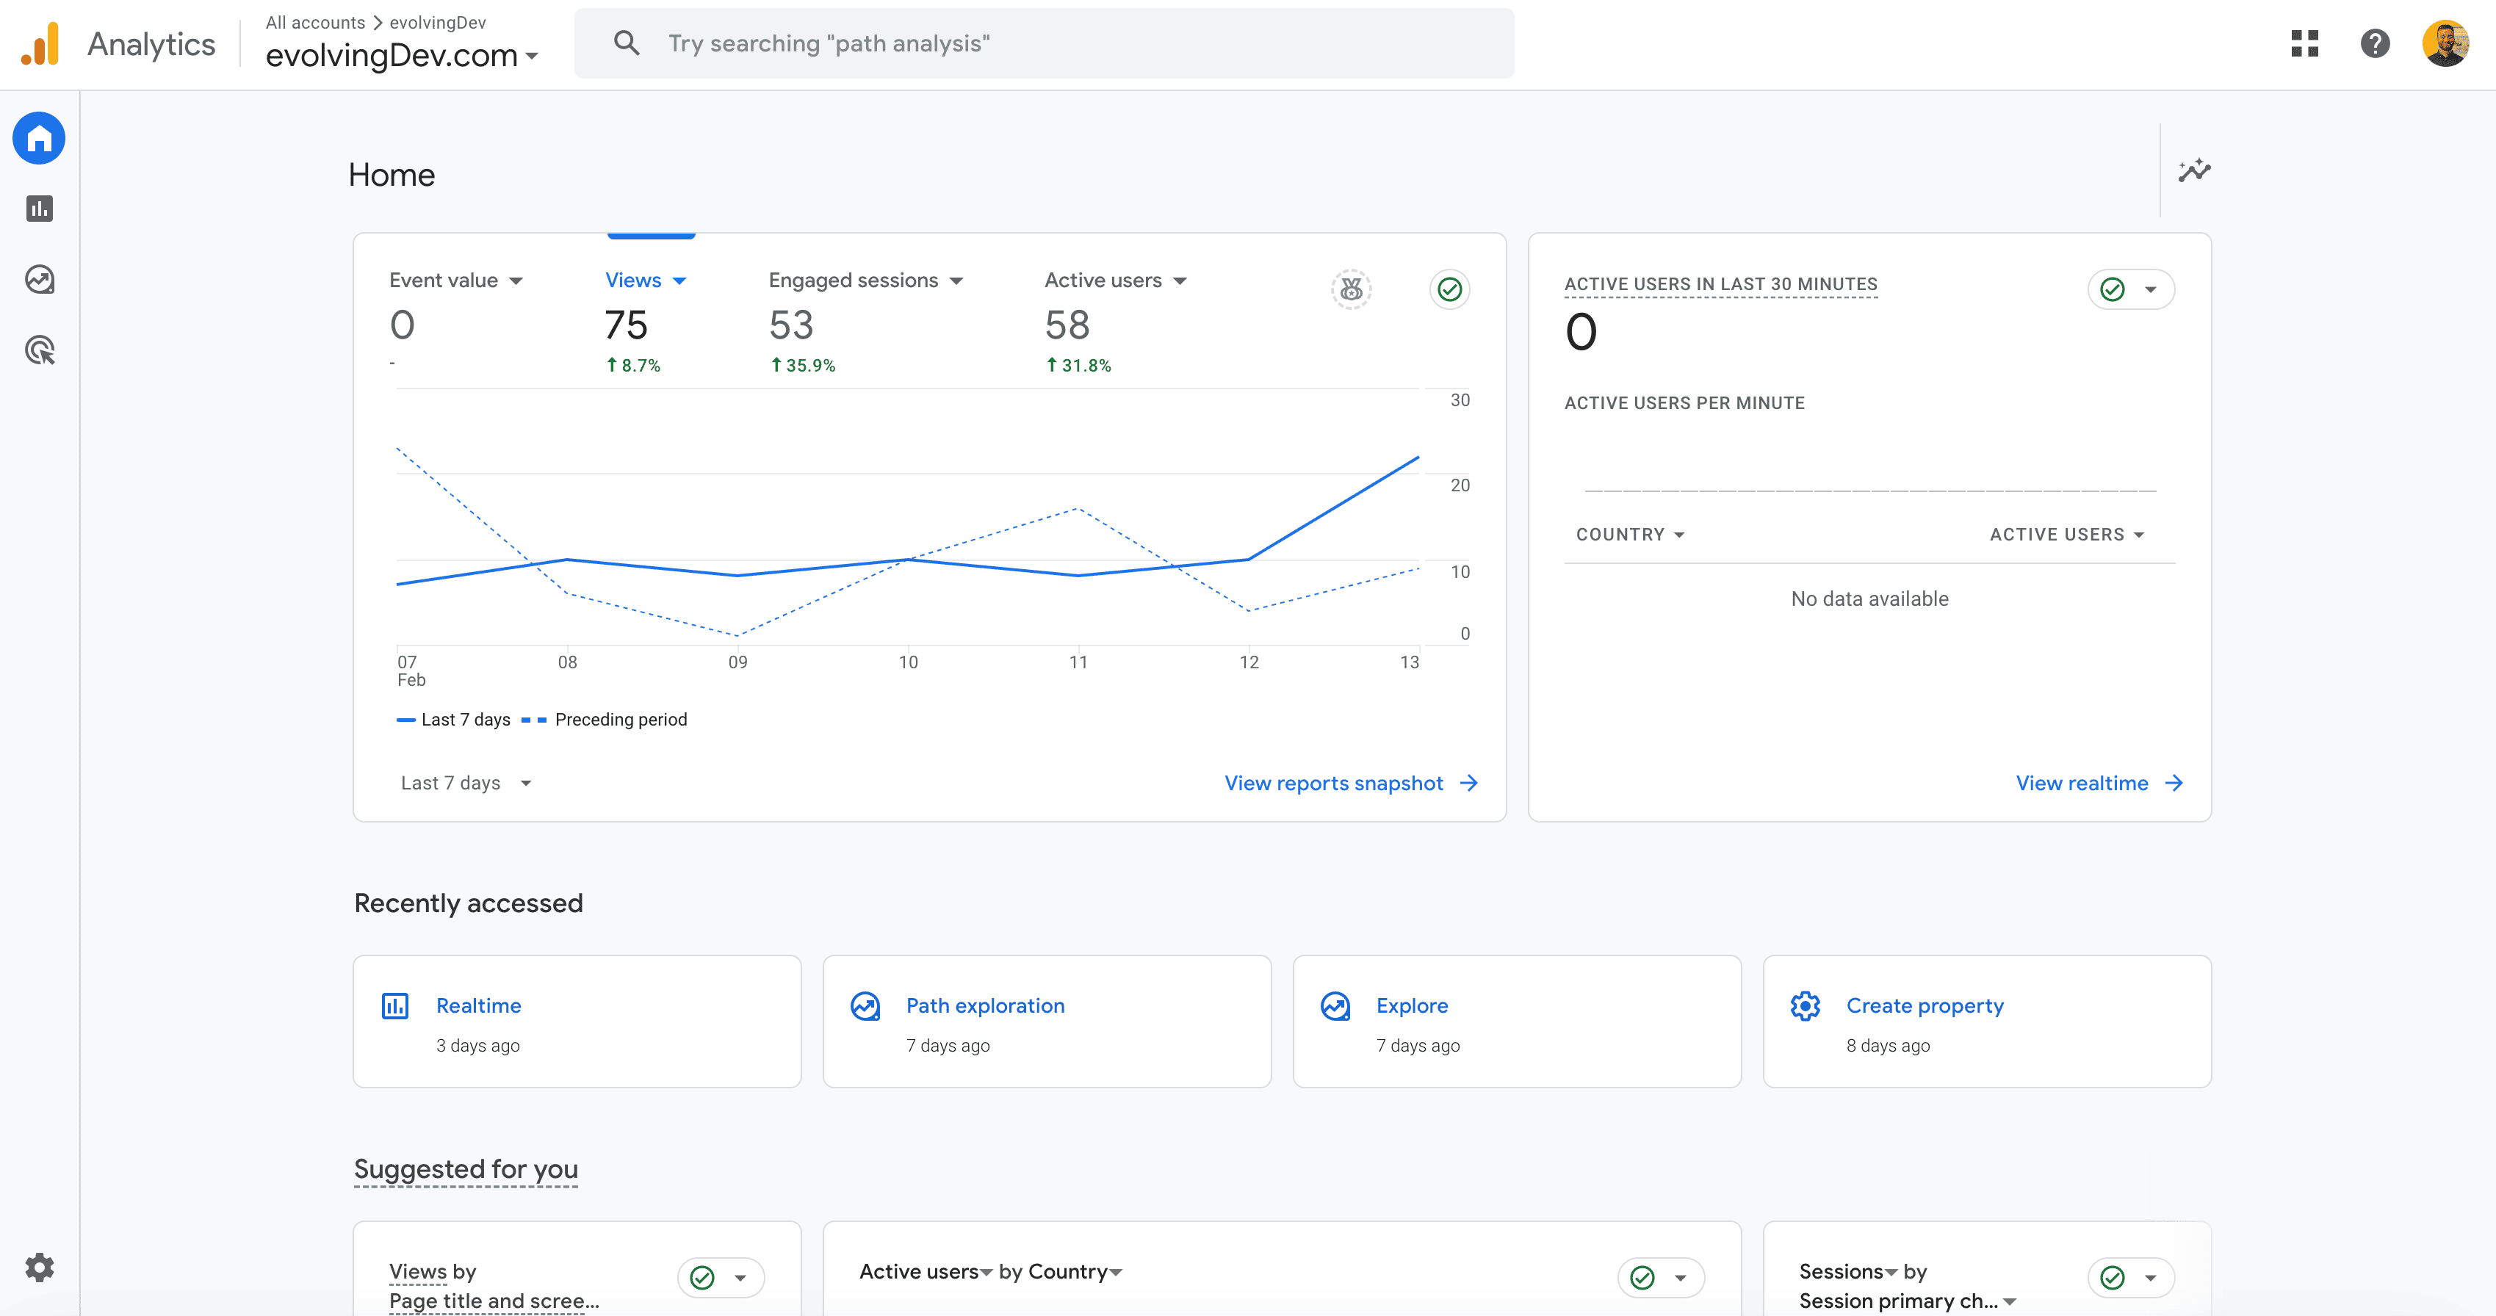Screen dimensions: 2496x1316
Task: Open Realtime recently accessed card
Action: point(577,1022)
